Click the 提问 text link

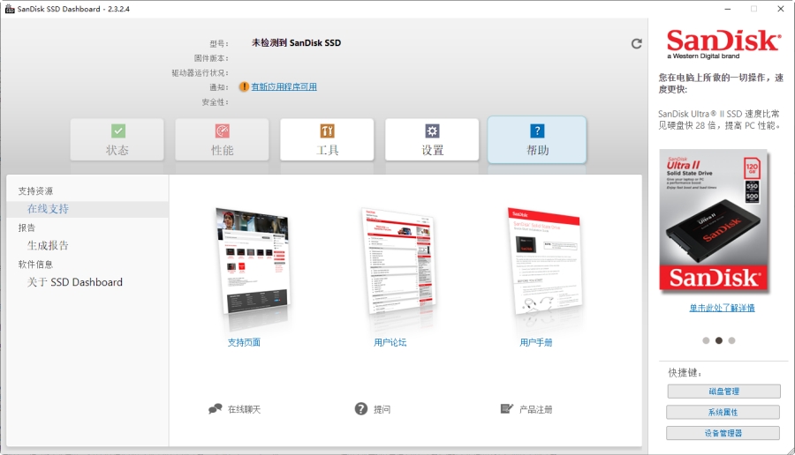click(x=382, y=409)
